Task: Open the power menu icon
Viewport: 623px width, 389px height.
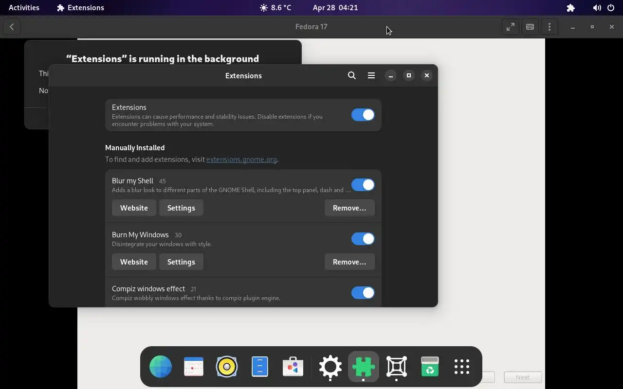Action: click(x=611, y=8)
